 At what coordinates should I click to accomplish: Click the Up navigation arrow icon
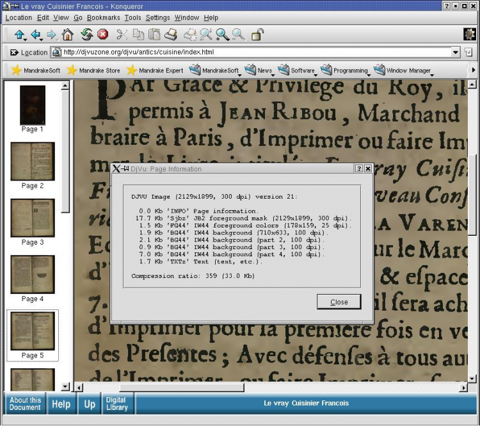(x=19, y=35)
